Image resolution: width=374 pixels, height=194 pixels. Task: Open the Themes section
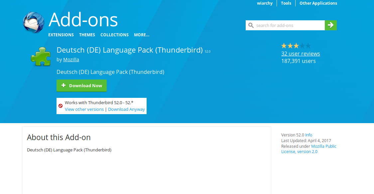pos(87,35)
